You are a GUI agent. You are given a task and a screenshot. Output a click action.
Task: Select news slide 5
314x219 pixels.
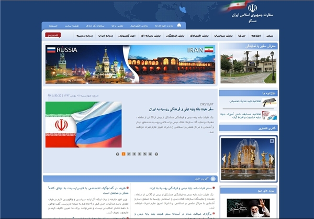click(x=145, y=154)
